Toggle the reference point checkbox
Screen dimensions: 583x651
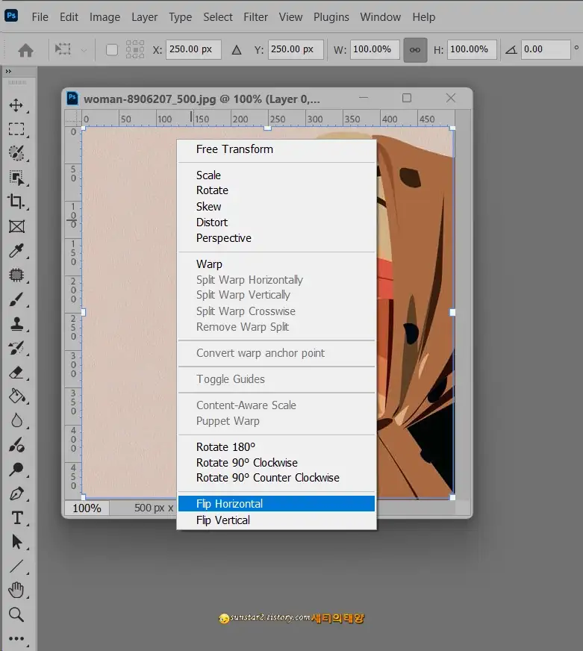click(112, 50)
